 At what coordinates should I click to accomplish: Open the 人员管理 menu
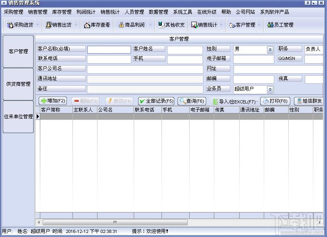135,12
